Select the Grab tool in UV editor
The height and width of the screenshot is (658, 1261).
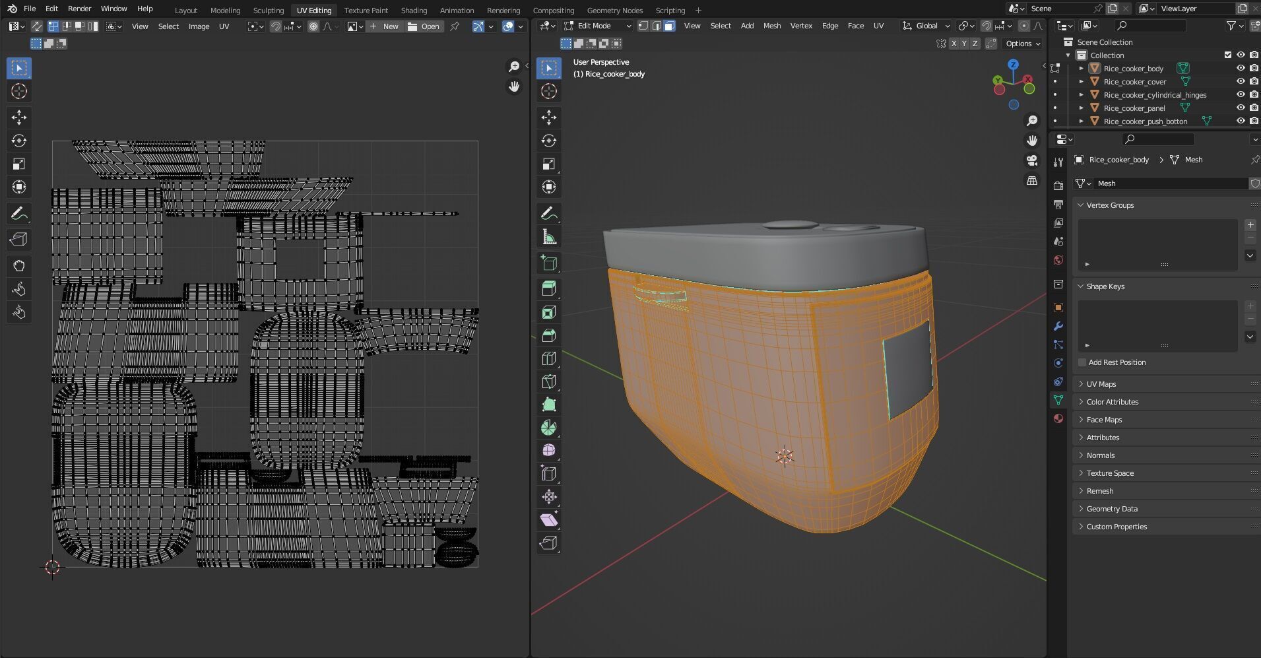pyautogui.click(x=19, y=266)
